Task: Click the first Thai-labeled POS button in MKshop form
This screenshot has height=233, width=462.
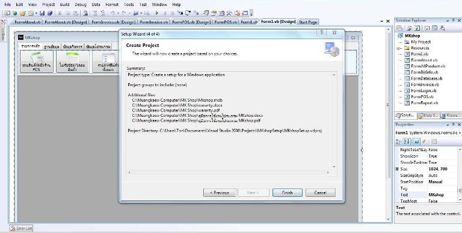Action: 37,61
